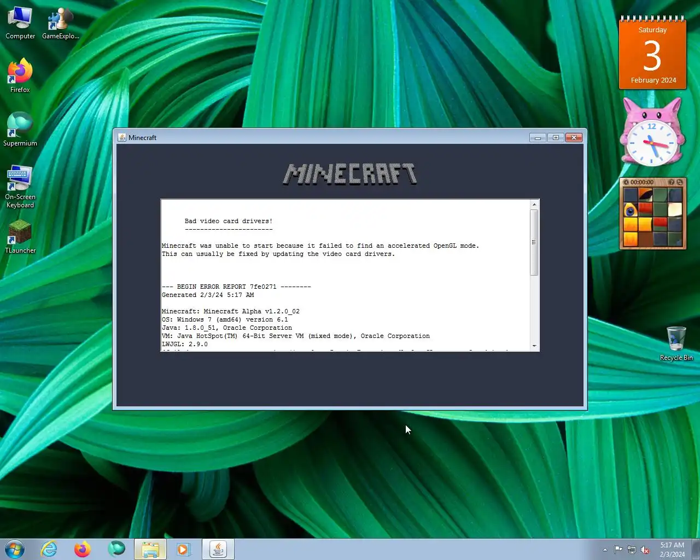
Task: Open Windows Media Player from the taskbar
Action: click(x=184, y=549)
